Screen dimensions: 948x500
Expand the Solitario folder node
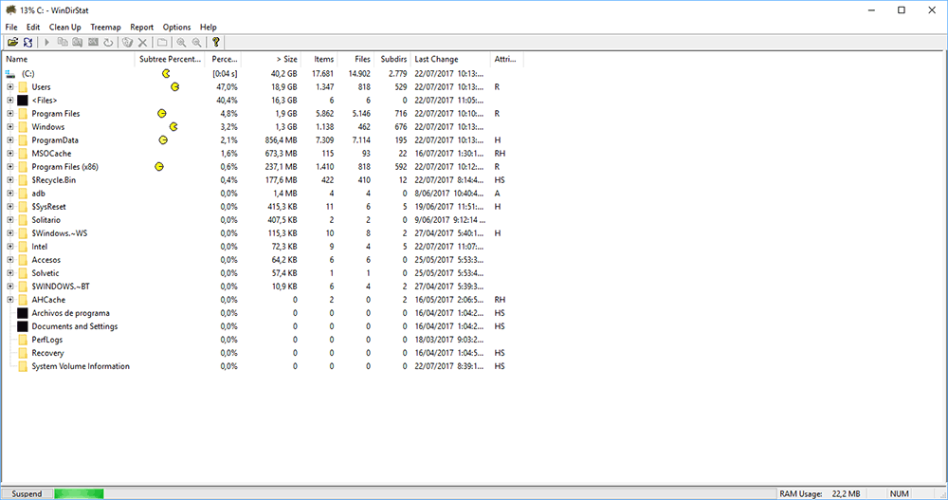(x=10, y=220)
